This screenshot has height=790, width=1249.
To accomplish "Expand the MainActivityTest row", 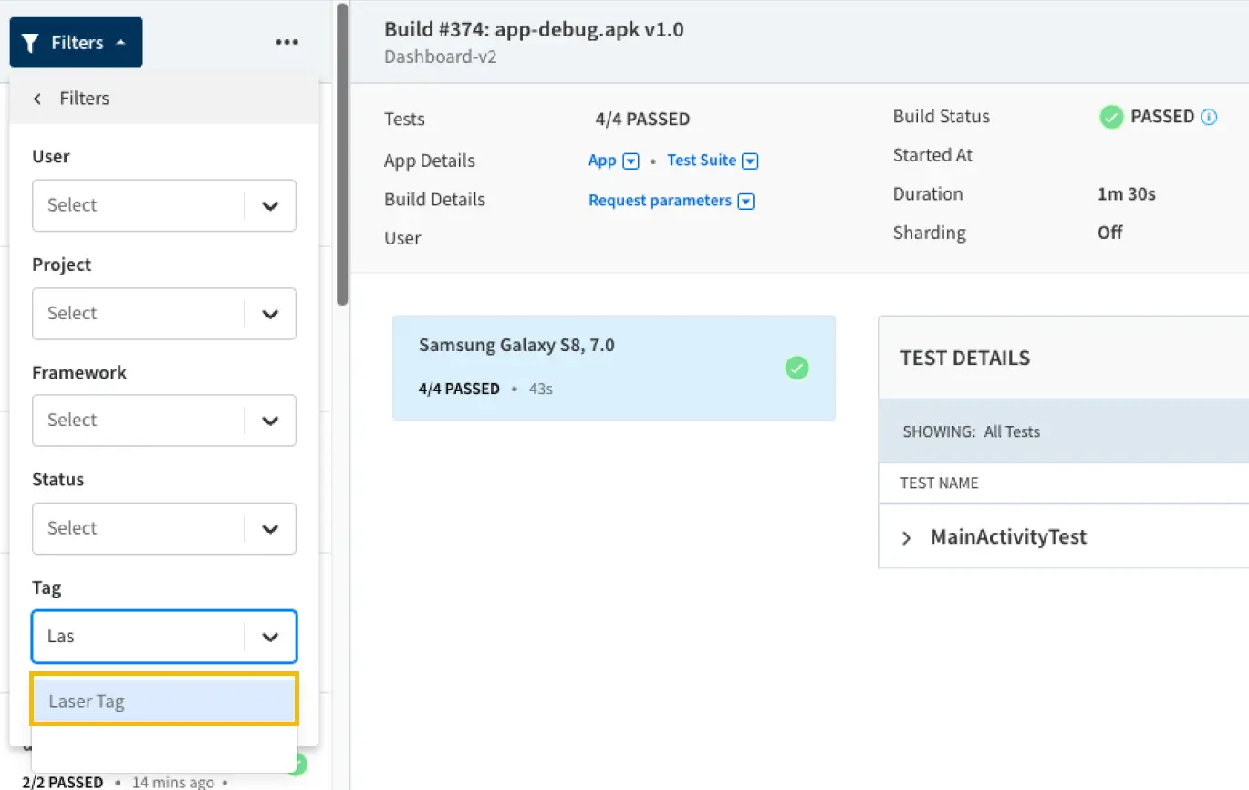I will (906, 537).
